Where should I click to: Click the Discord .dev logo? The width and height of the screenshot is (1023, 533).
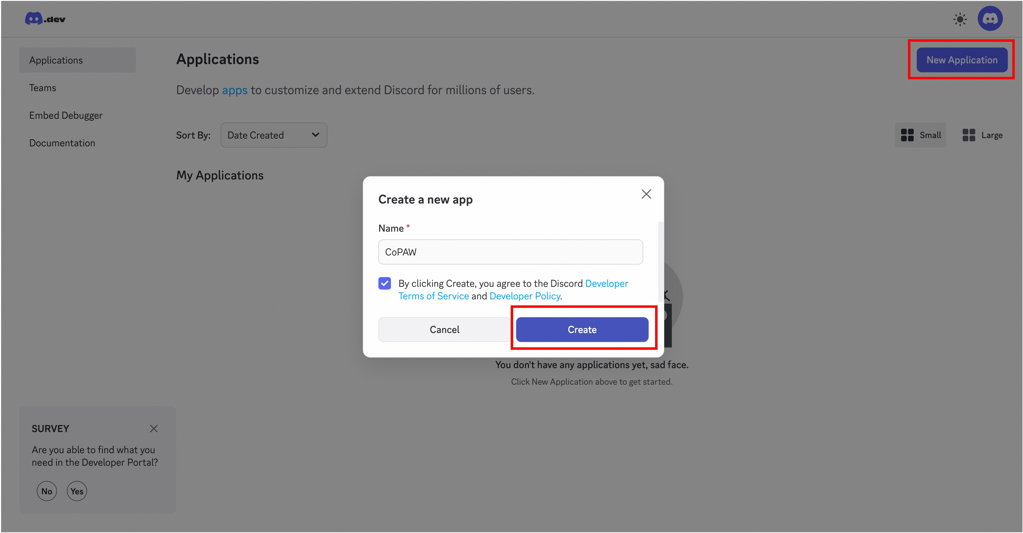(x=44, y=18)
